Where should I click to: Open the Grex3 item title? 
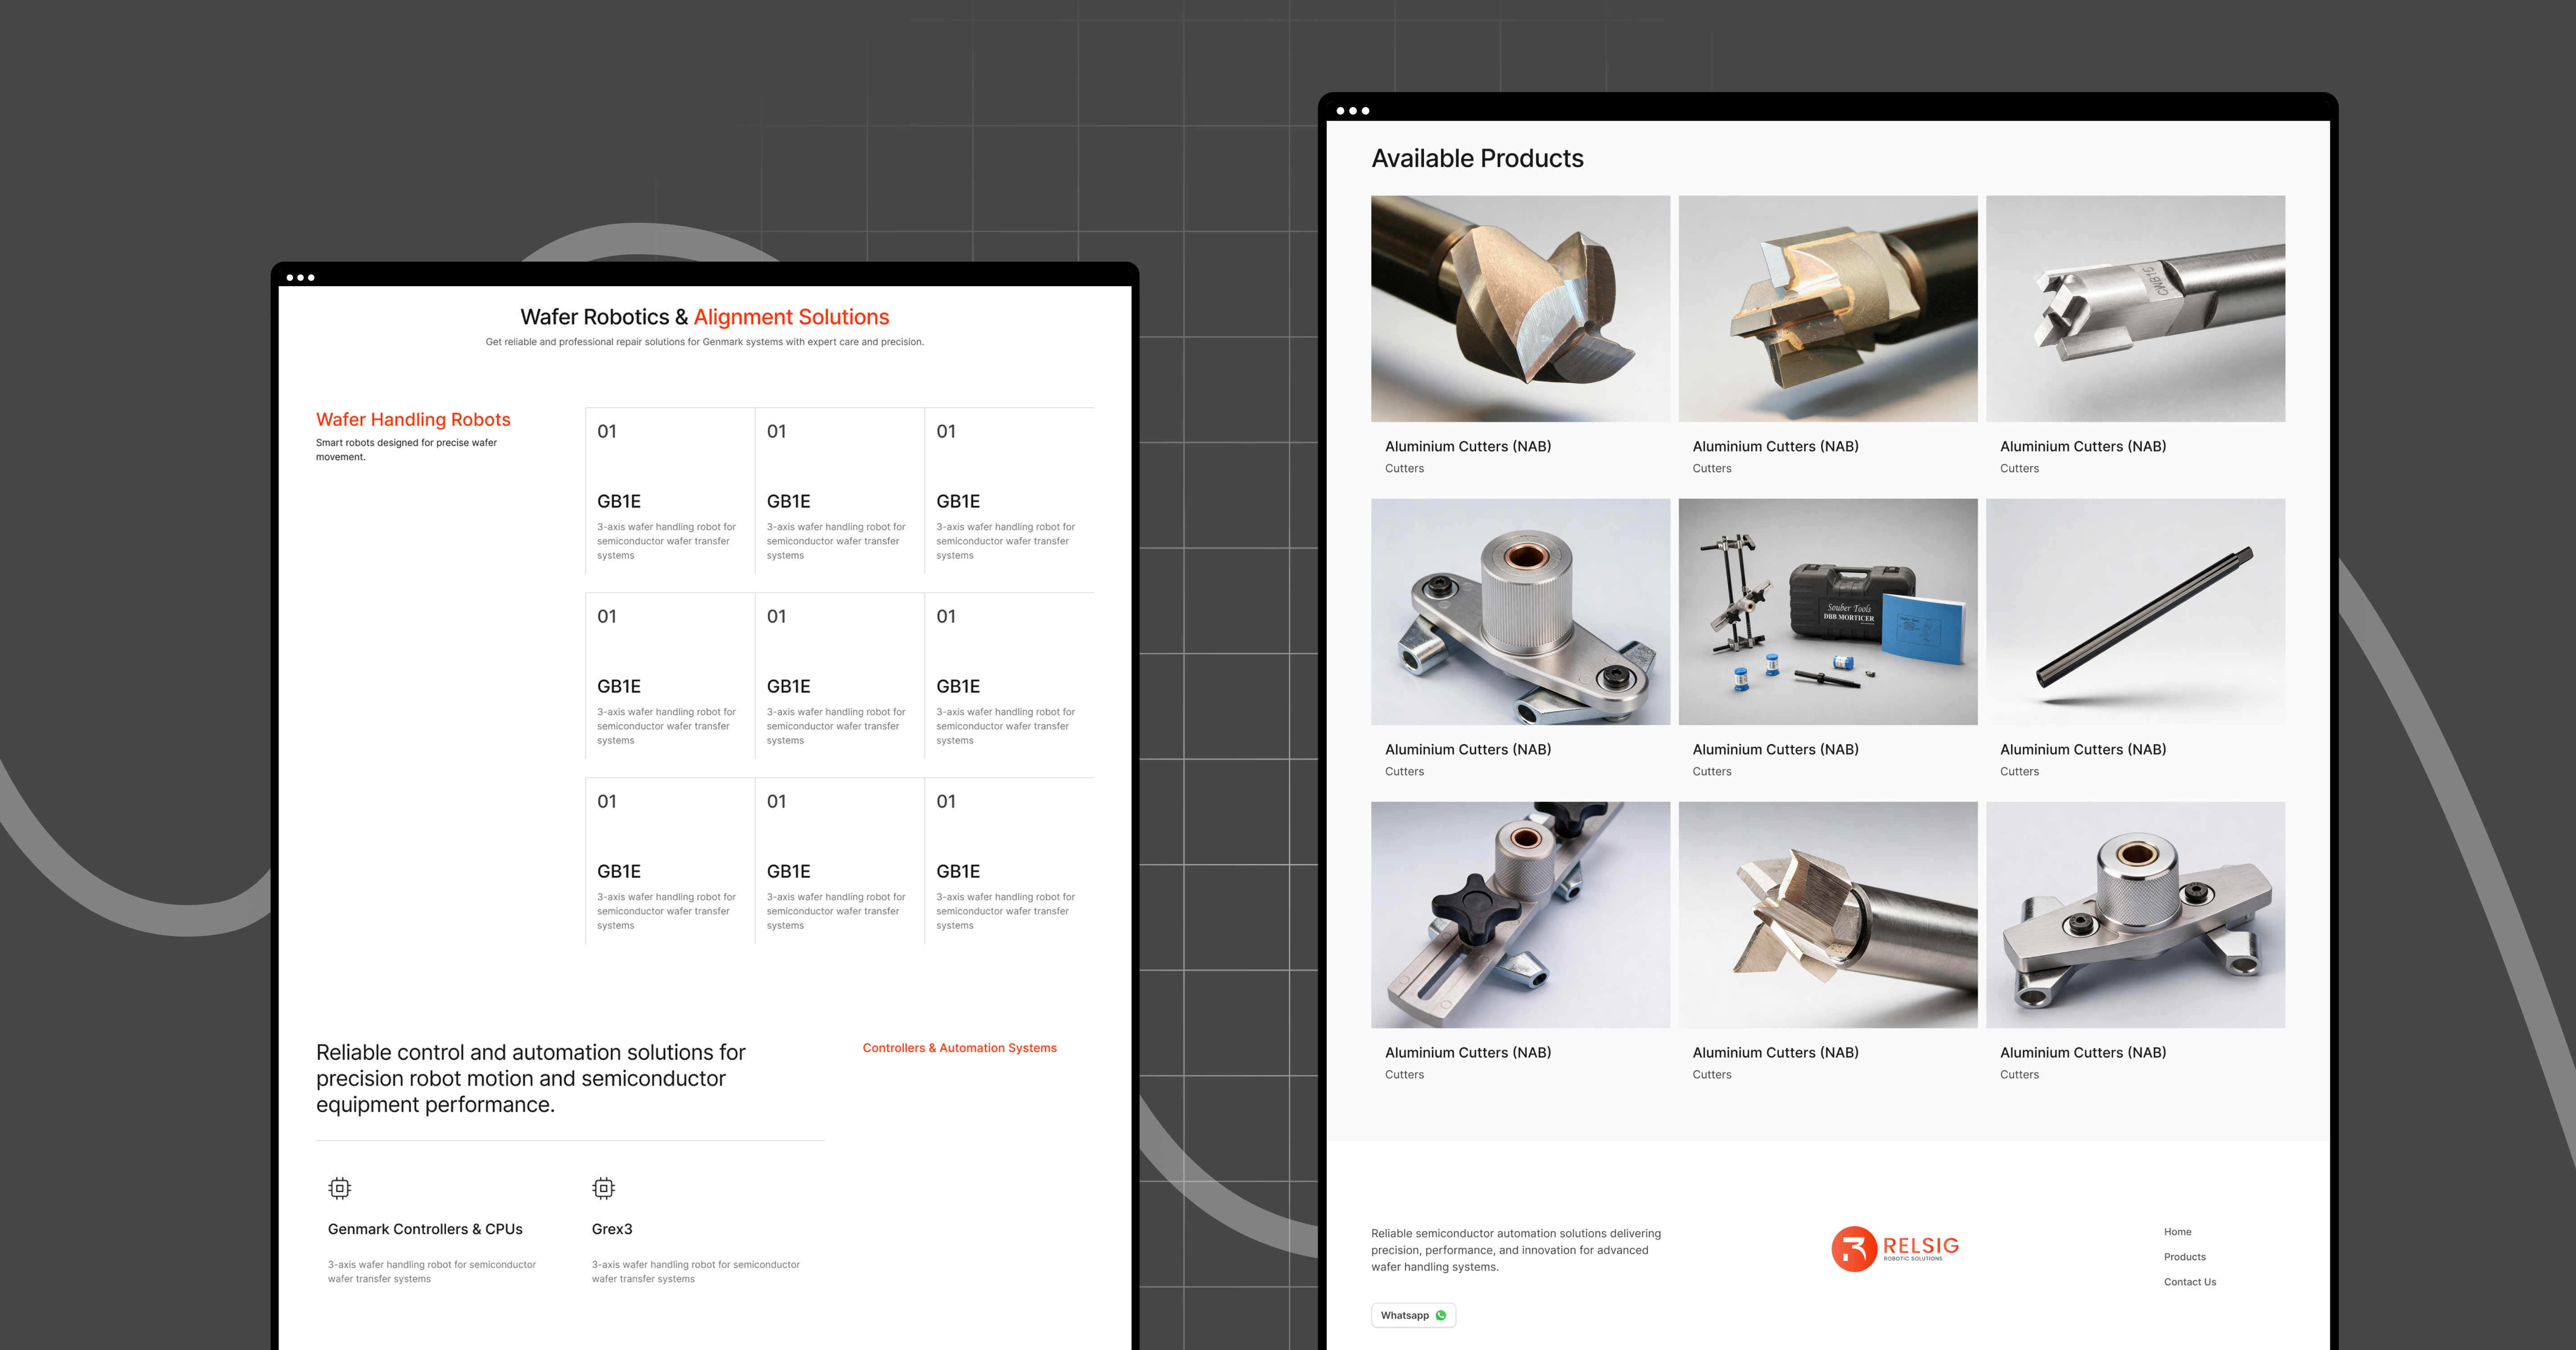(x=612, y=1229)
